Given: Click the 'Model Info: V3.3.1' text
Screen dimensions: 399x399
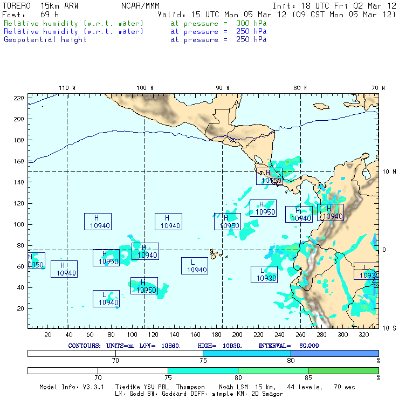Looking at the screenshot, I should (x=72, y=387).
